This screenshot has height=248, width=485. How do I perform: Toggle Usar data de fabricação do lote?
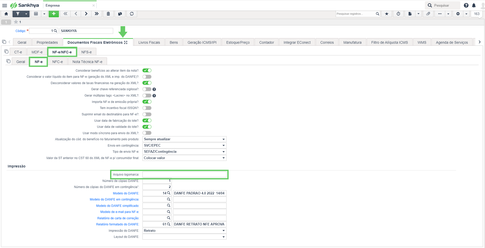[x=147, y=120]
